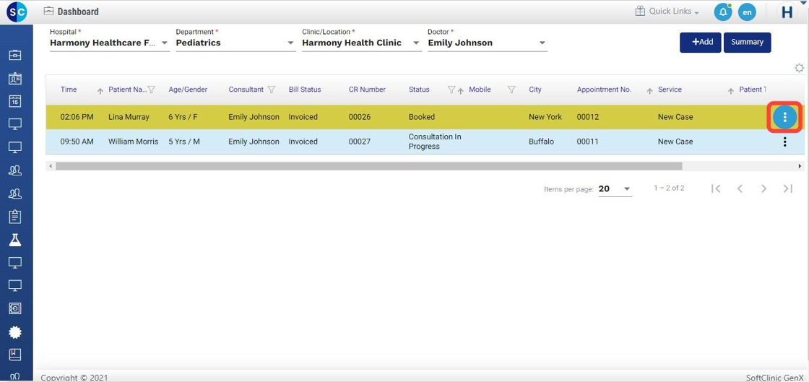Viewport: 809px width, 382px height.
Task: Click CR Number 00026
Action: coord(360,117)
